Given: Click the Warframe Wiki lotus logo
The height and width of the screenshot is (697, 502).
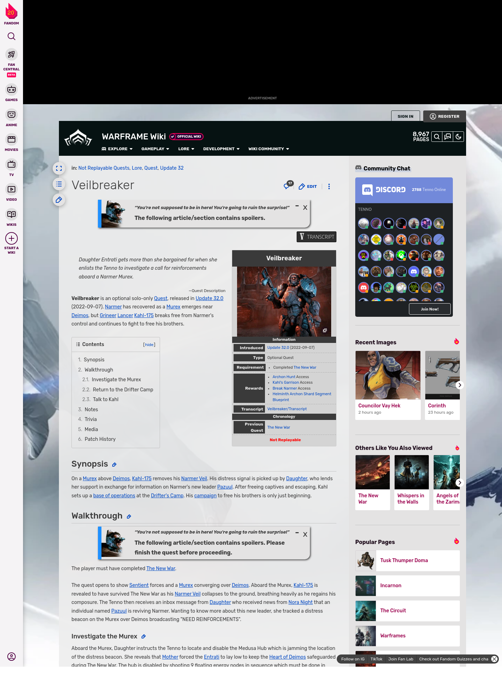Looking at the screenshot, I should click(78, 138).
